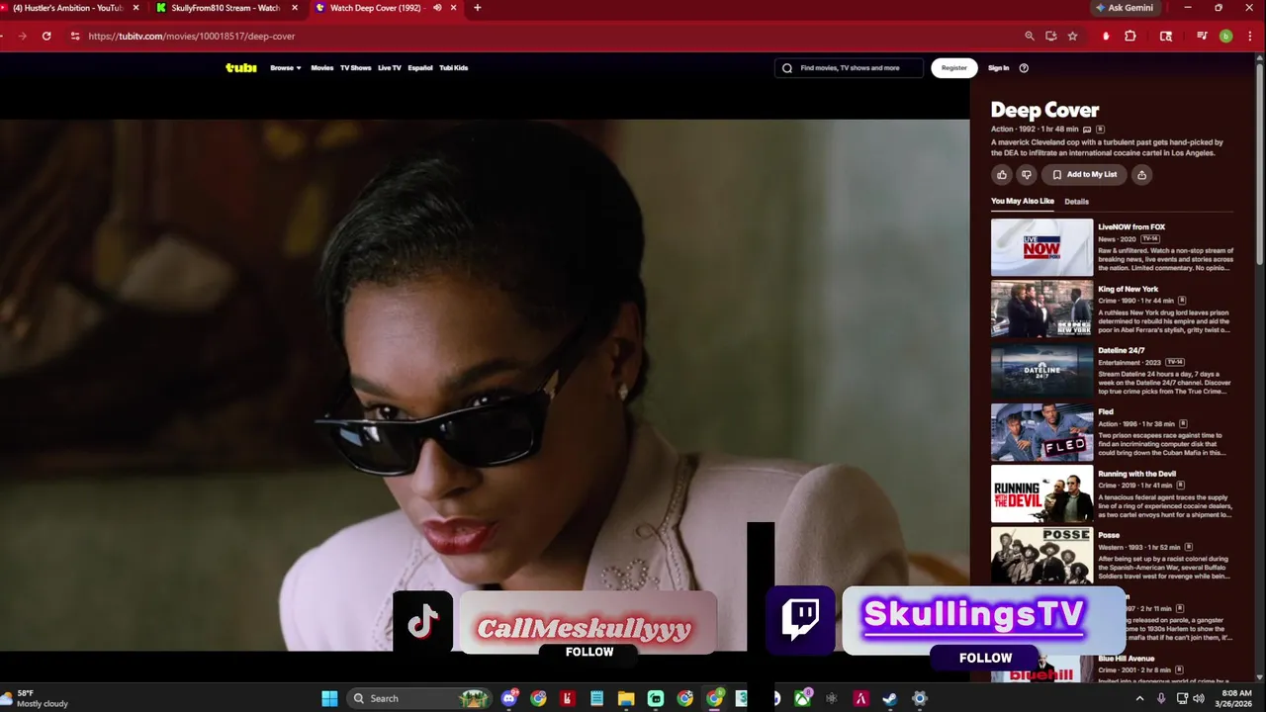Click the closed captions icon by 1 hr 48 min
1266x712 pixels.
pyautogui.click(x=1087, y=130)
